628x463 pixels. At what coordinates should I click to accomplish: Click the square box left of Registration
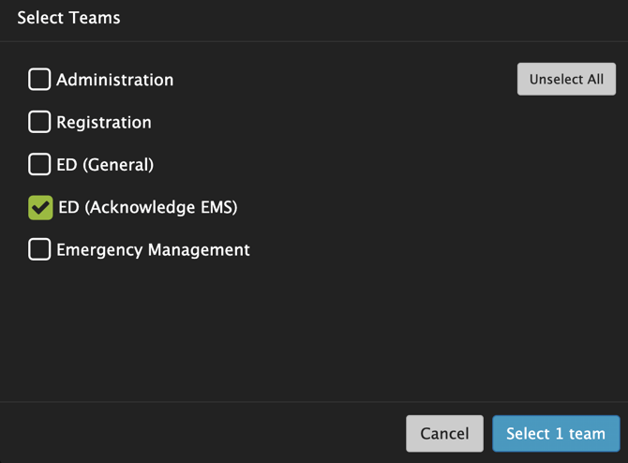pos(39,122)
